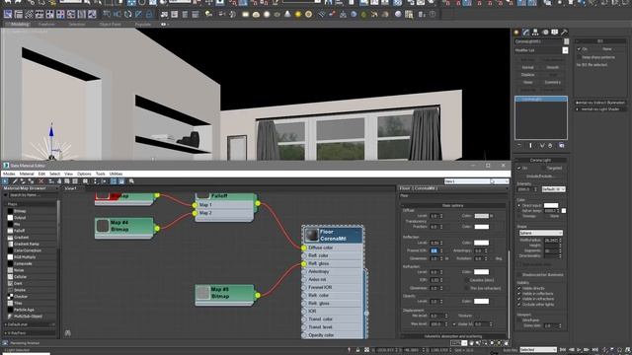Toggle the Caustics (slow) checkbox
This screenshot has height=355, width=632.
(467, 280)
